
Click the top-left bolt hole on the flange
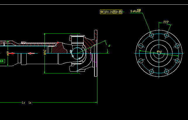coord(151,35)
